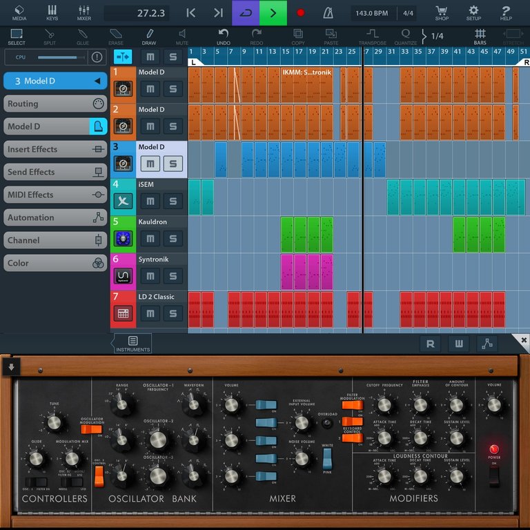Mute the iSEM track
This screenshot has height=530, width=530.
(150, 201)
